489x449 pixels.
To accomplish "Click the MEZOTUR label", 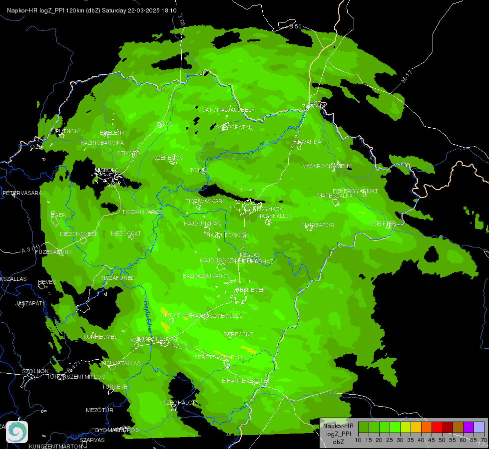I will coord(99,410).
